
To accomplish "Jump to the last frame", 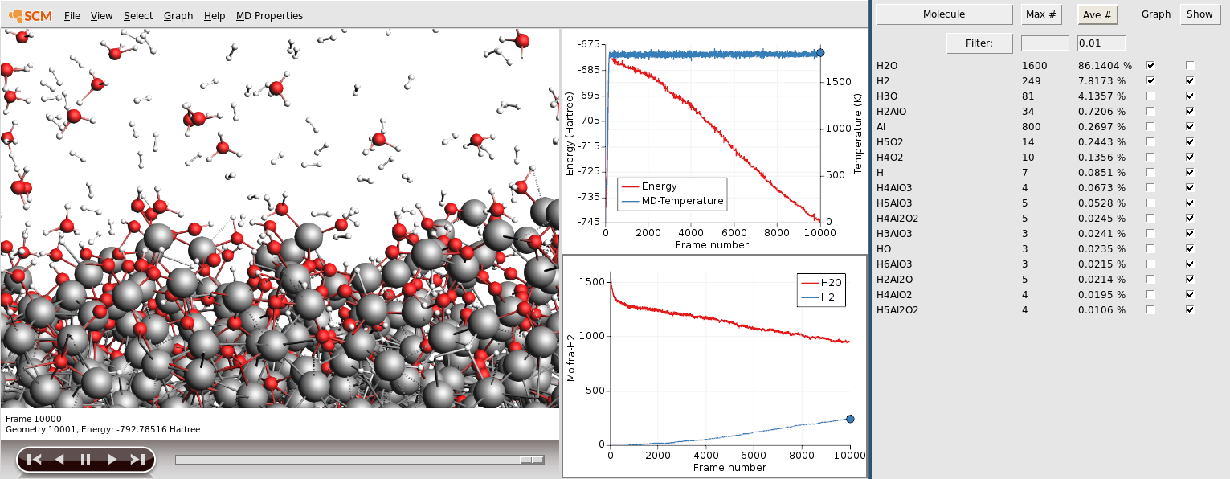I will pyautogui.click(x=137, y=460).
